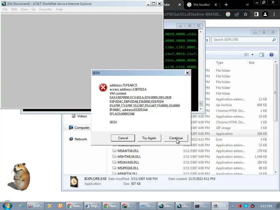Switch to the http... taskbar button
The image size is (280, 210).
tap(93, 206)
